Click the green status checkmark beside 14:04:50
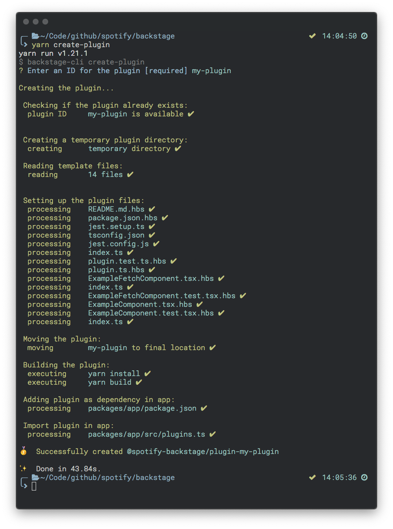Screen dimensions: 393x529 pos(312,36)
